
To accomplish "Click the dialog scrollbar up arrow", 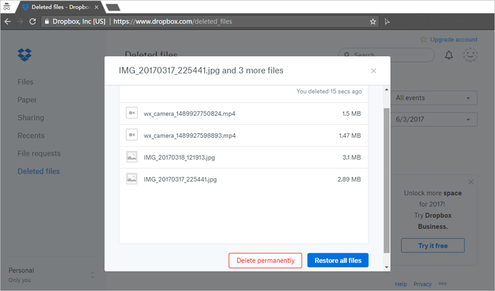I will [386, 90].
